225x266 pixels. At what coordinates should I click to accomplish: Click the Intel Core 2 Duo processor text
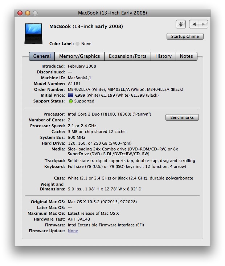coord(110,114)
